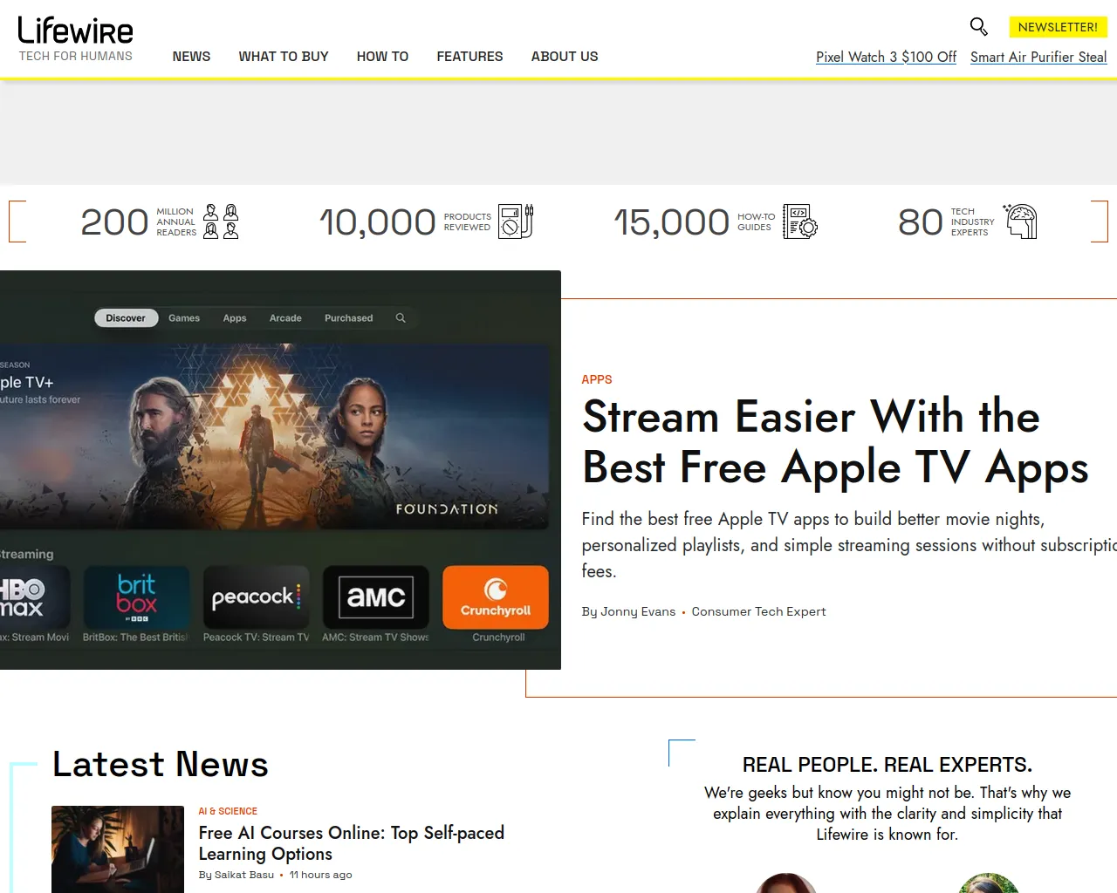The image size is (1117, 893).
Task: Follow the Smart Air Purifier Steal link
Action: coord(1038,57)
